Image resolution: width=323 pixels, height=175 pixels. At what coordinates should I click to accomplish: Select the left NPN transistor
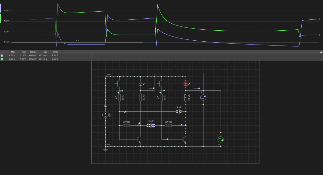140,139
